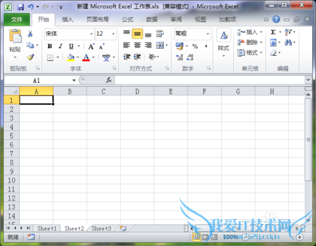Toggle bold formatting

tap(50, 46)
